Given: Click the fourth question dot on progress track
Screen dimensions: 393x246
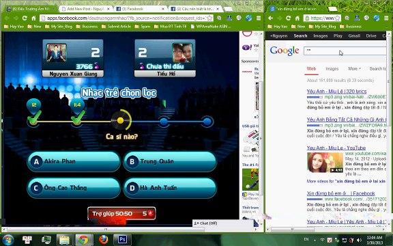Looking at the screenshot, I should pos(164,122).
